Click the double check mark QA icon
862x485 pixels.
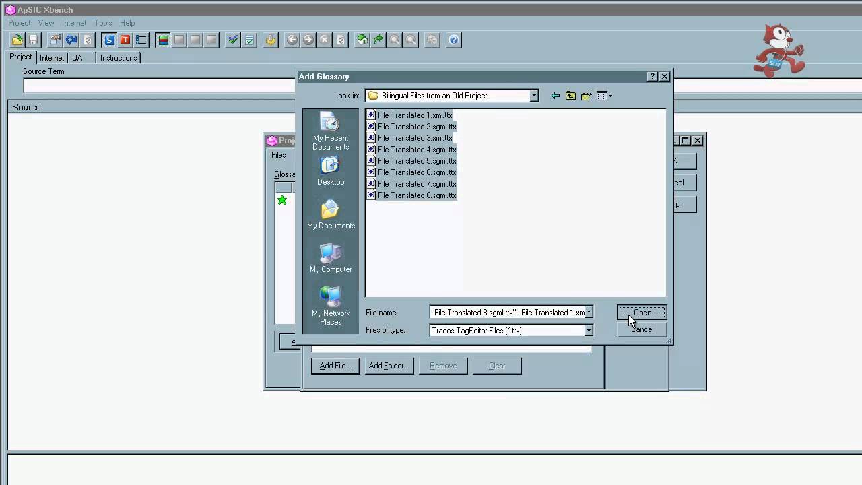click(x=233, y=40)
